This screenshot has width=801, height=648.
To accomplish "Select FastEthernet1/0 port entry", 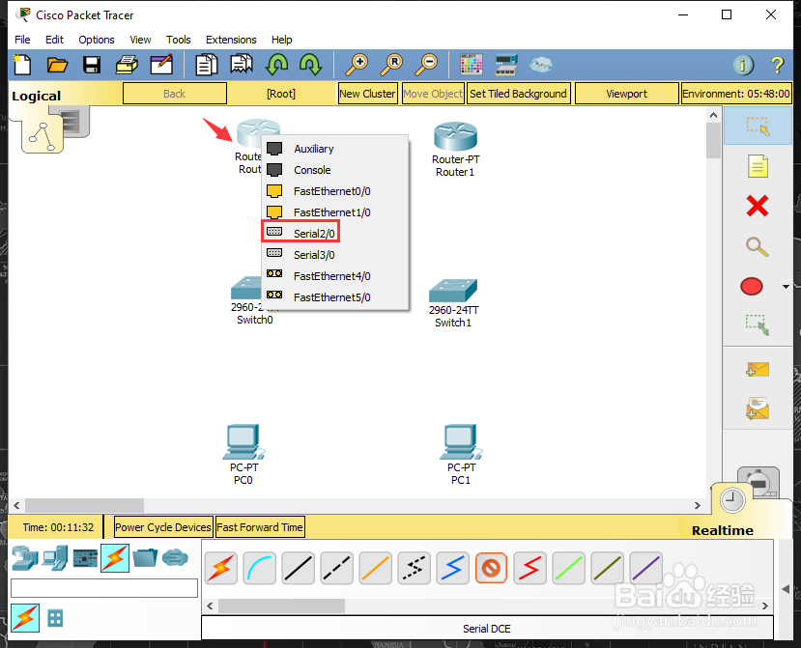I will [x=334, y=212].
